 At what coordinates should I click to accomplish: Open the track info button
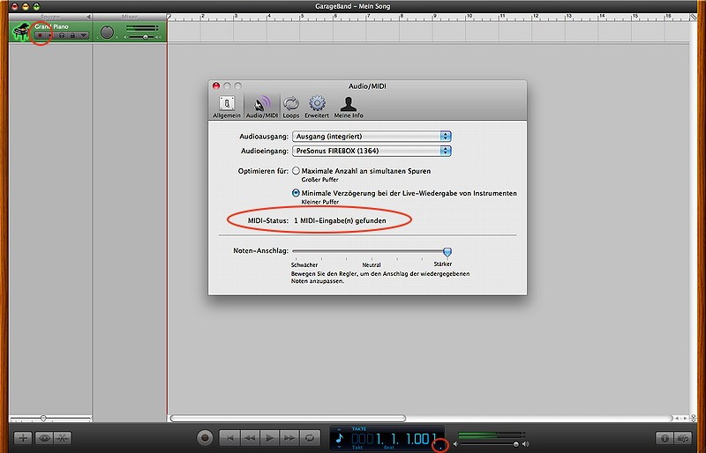pos(665,438)
